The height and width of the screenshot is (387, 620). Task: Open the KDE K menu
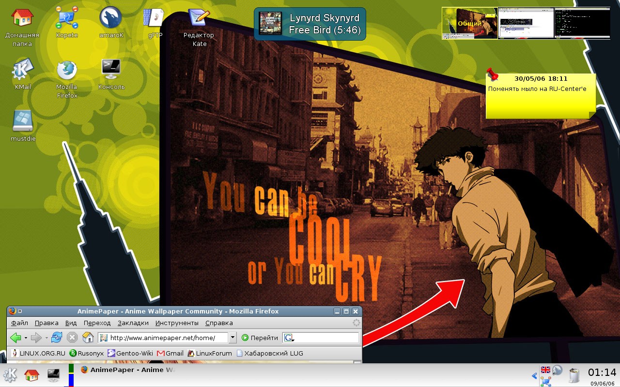click(10, 375)
